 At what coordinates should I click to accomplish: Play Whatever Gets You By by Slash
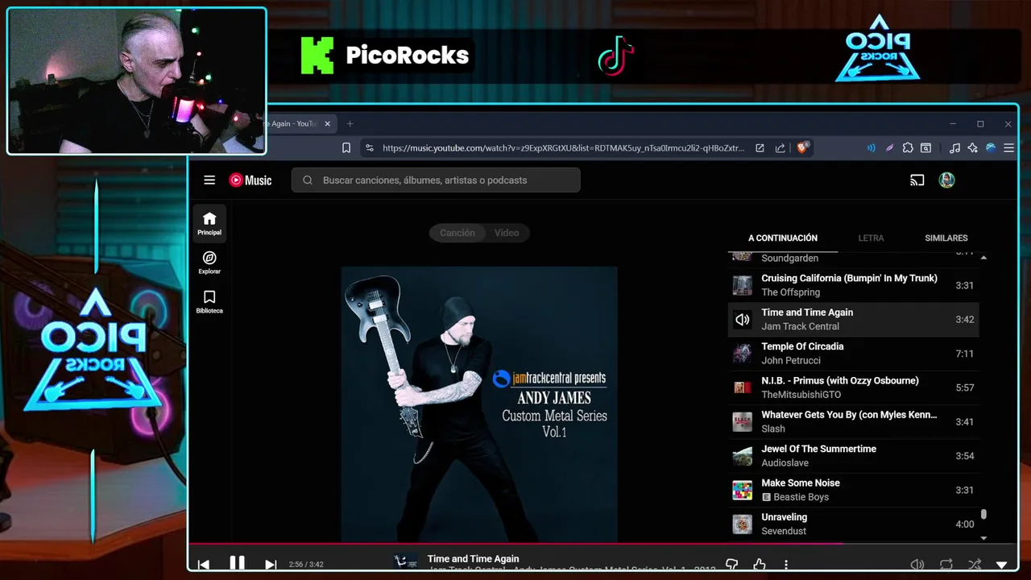click(x=853, y=421)
